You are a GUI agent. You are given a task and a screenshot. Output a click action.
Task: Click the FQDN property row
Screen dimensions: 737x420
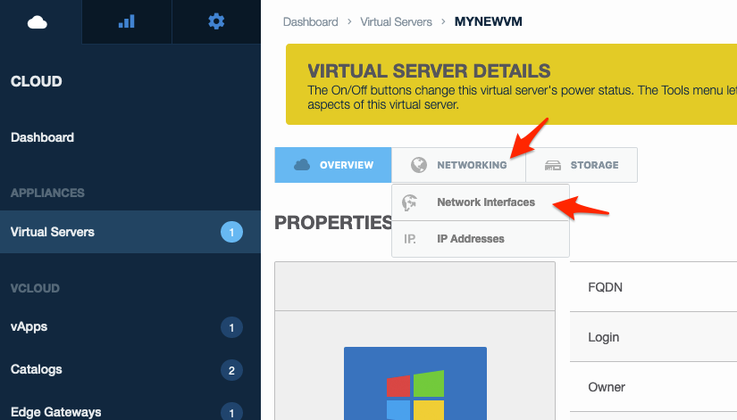(x=653, y=287)
